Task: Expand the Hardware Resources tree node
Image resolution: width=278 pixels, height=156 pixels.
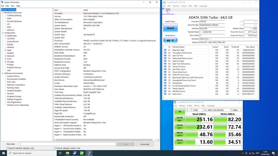Action: click(x=3, y=13)
